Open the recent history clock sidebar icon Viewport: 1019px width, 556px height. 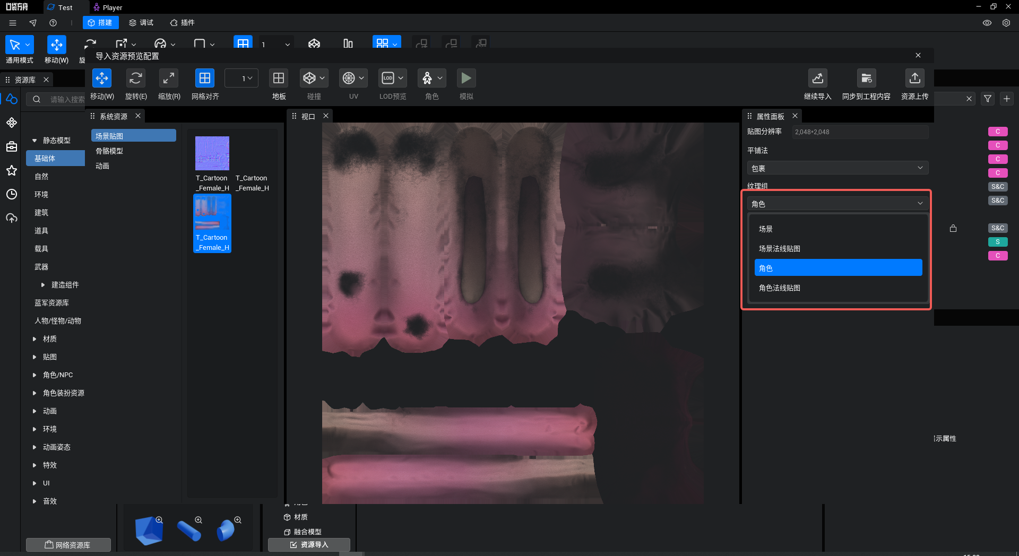click(x=12, y=194)
